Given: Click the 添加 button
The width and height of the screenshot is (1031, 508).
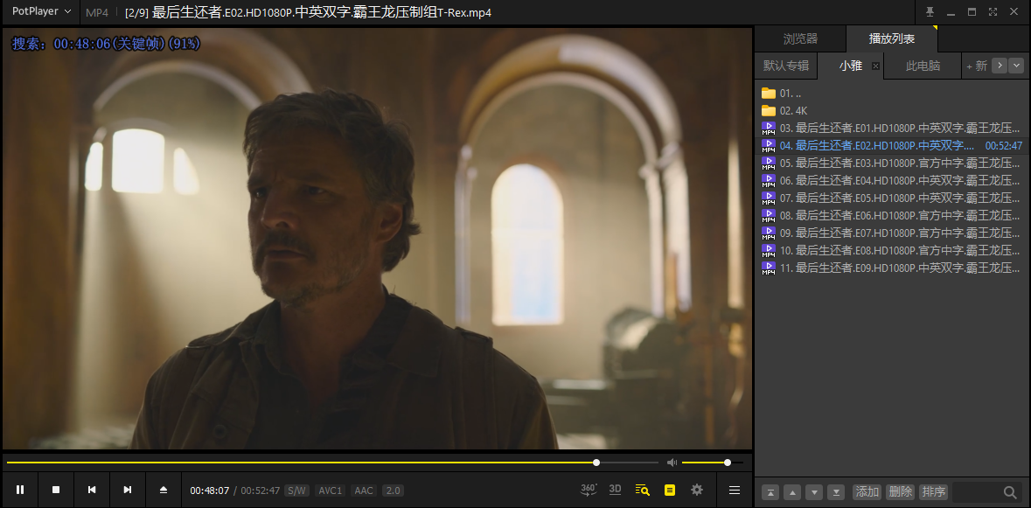Looking at the screenshot, I should [x=867, y=492].
